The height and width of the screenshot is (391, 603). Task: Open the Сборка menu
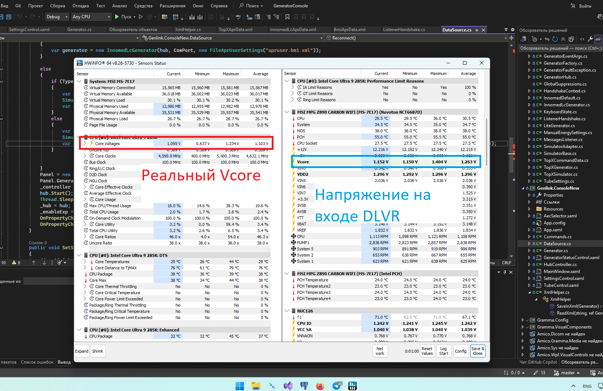click(57, 6)
